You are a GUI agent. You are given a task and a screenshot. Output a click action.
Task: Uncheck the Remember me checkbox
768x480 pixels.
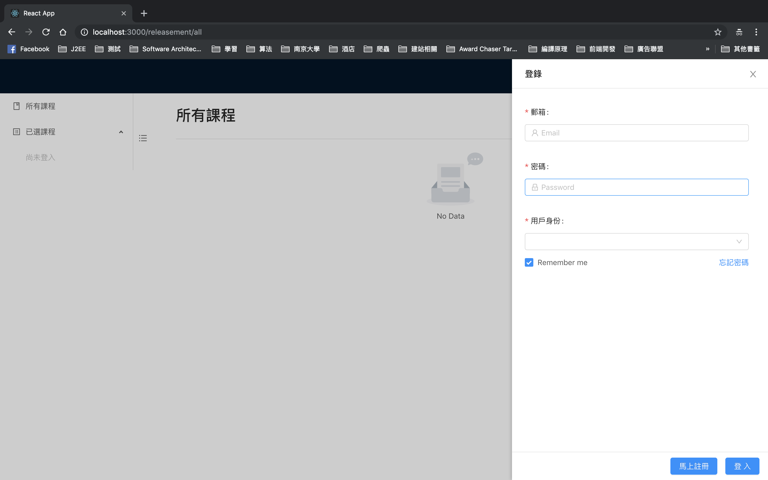(529, 263)
